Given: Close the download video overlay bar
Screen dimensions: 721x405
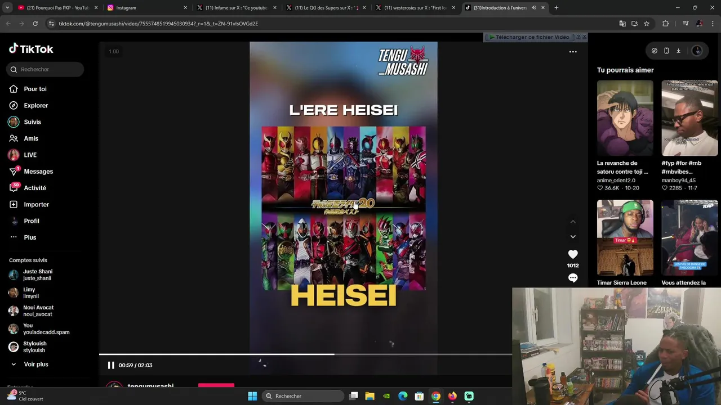Looking at the screenshot, I should click(x=584, y=37).
